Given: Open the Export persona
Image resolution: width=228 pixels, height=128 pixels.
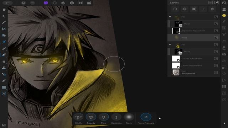Looking at the screenshot, I should 89,3.
